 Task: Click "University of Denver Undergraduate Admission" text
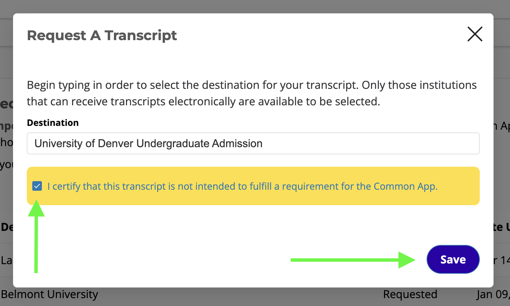click(148, 143)
